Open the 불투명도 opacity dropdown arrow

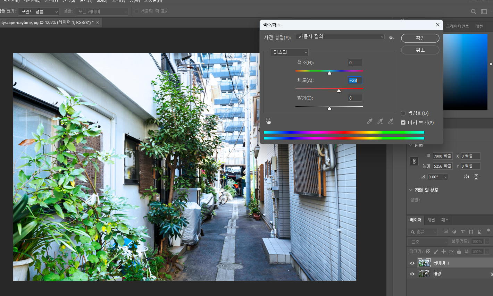pos(487,242)
